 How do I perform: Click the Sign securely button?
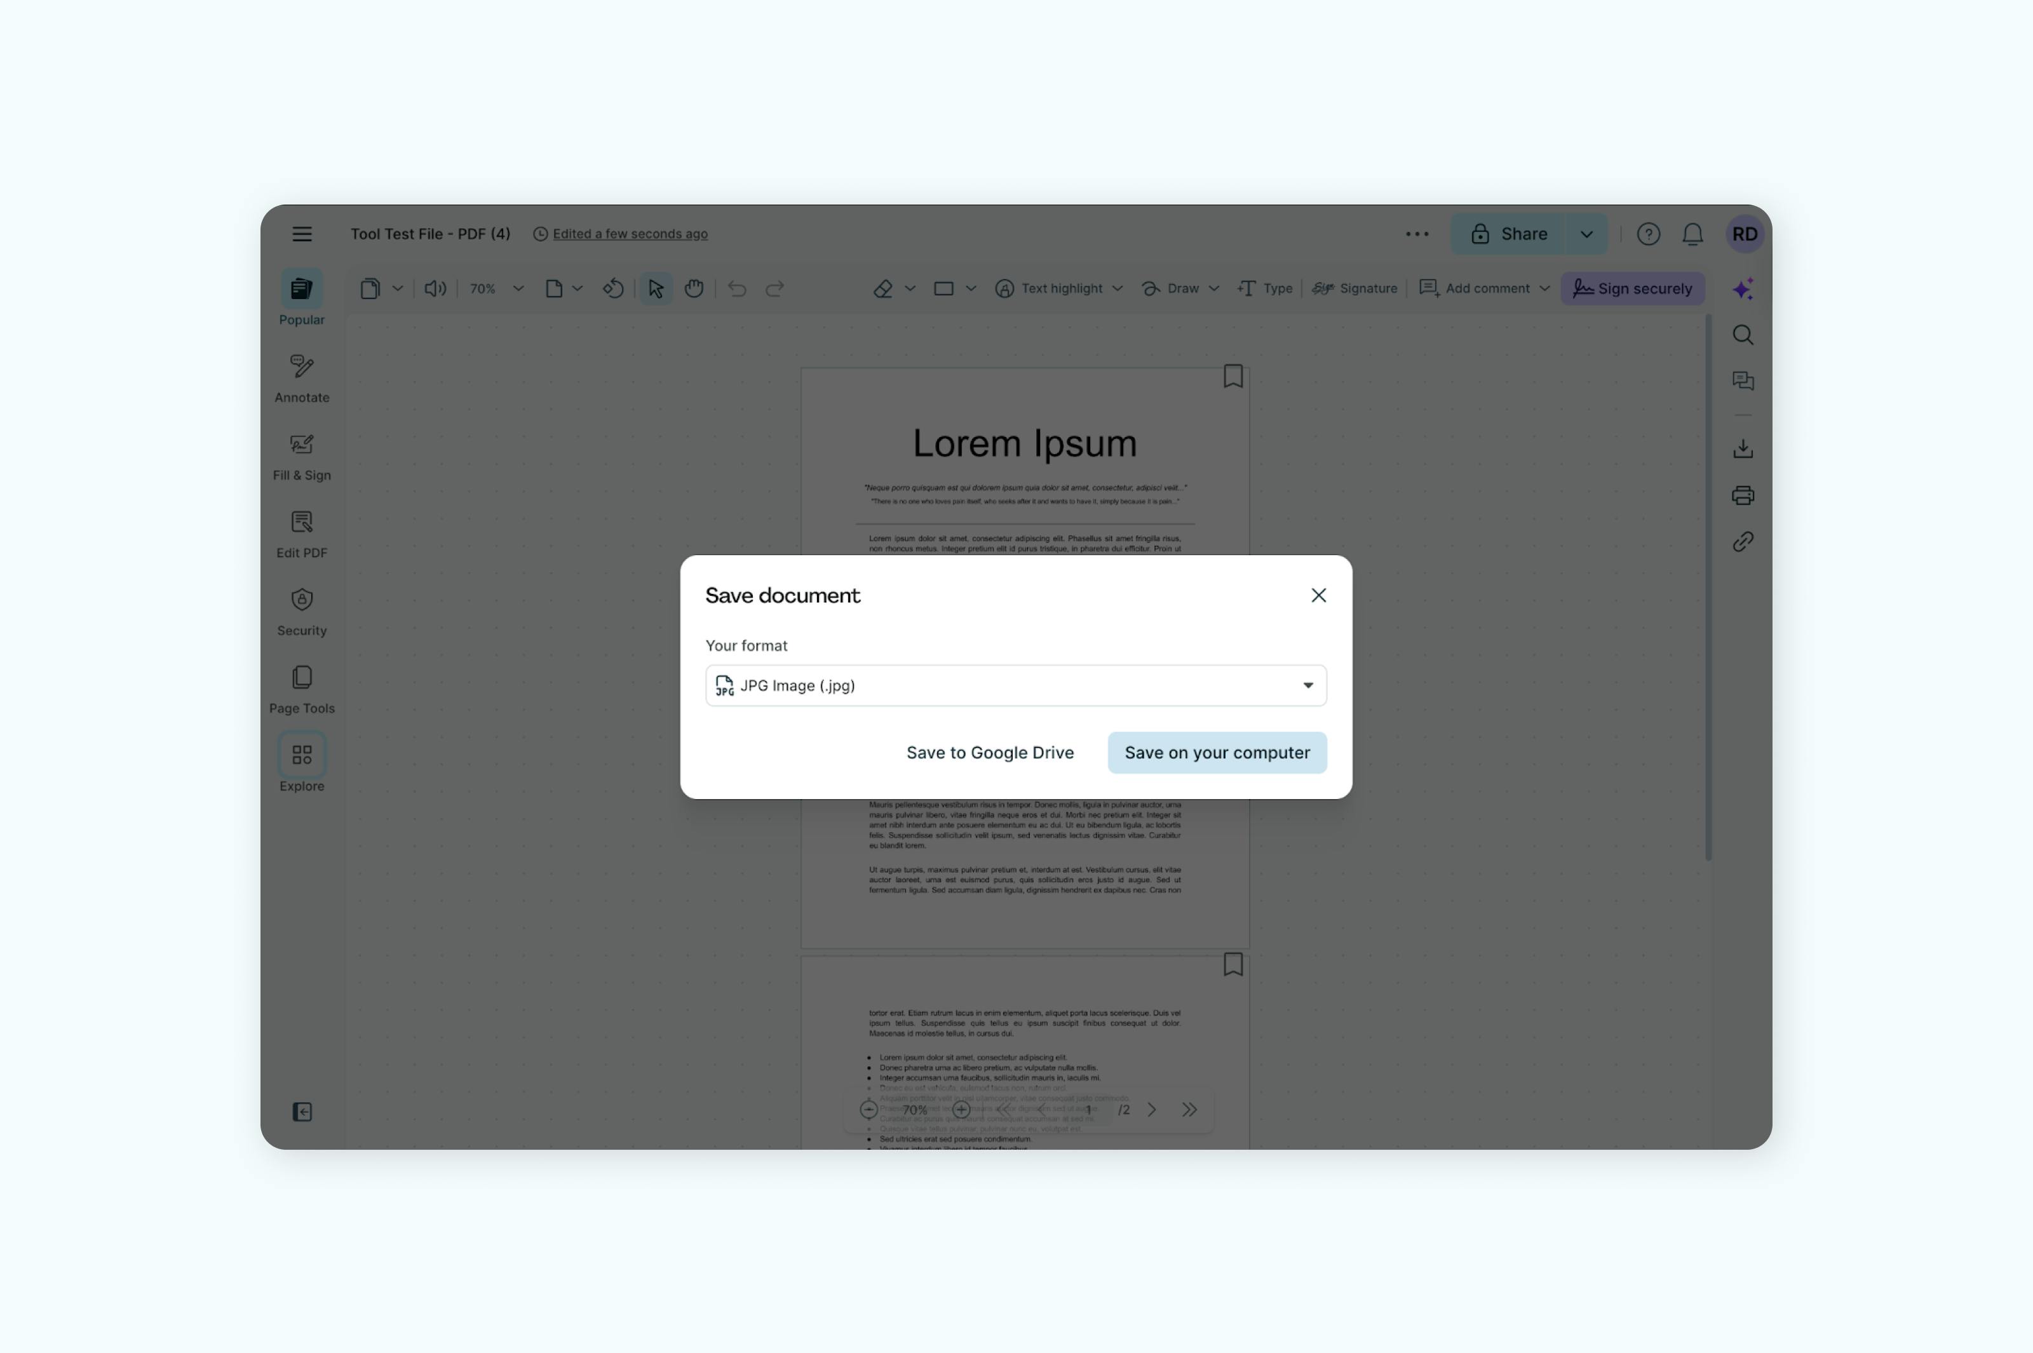coord(1631,289)
